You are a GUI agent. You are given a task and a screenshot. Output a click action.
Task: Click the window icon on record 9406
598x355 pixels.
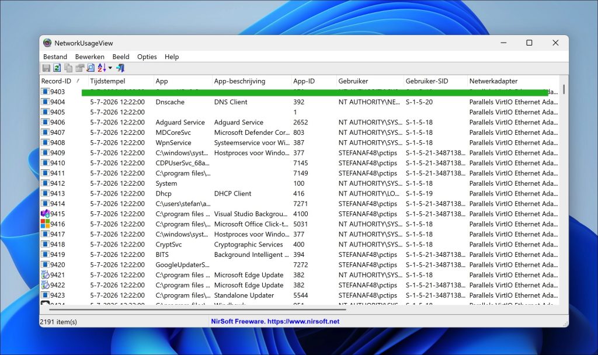click(x=45, y=122)
